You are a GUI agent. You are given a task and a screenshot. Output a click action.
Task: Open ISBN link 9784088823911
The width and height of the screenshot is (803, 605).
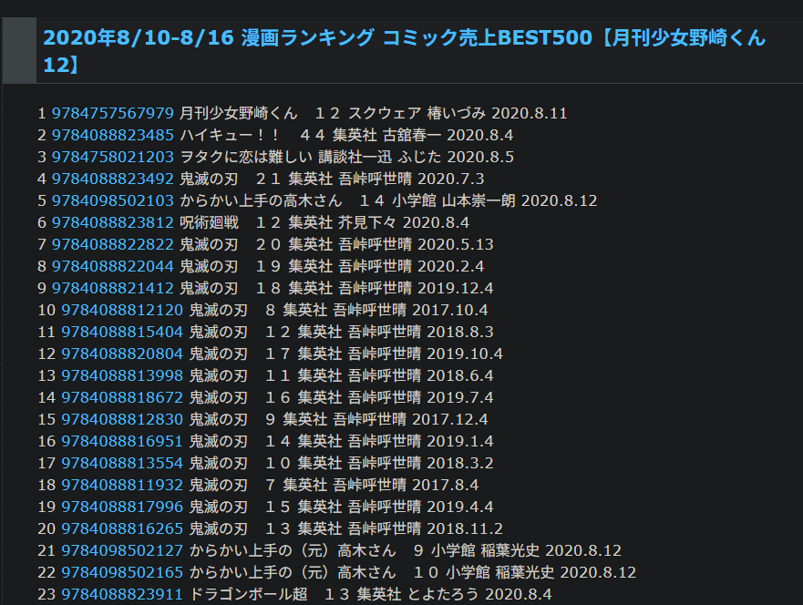(122, 594)
